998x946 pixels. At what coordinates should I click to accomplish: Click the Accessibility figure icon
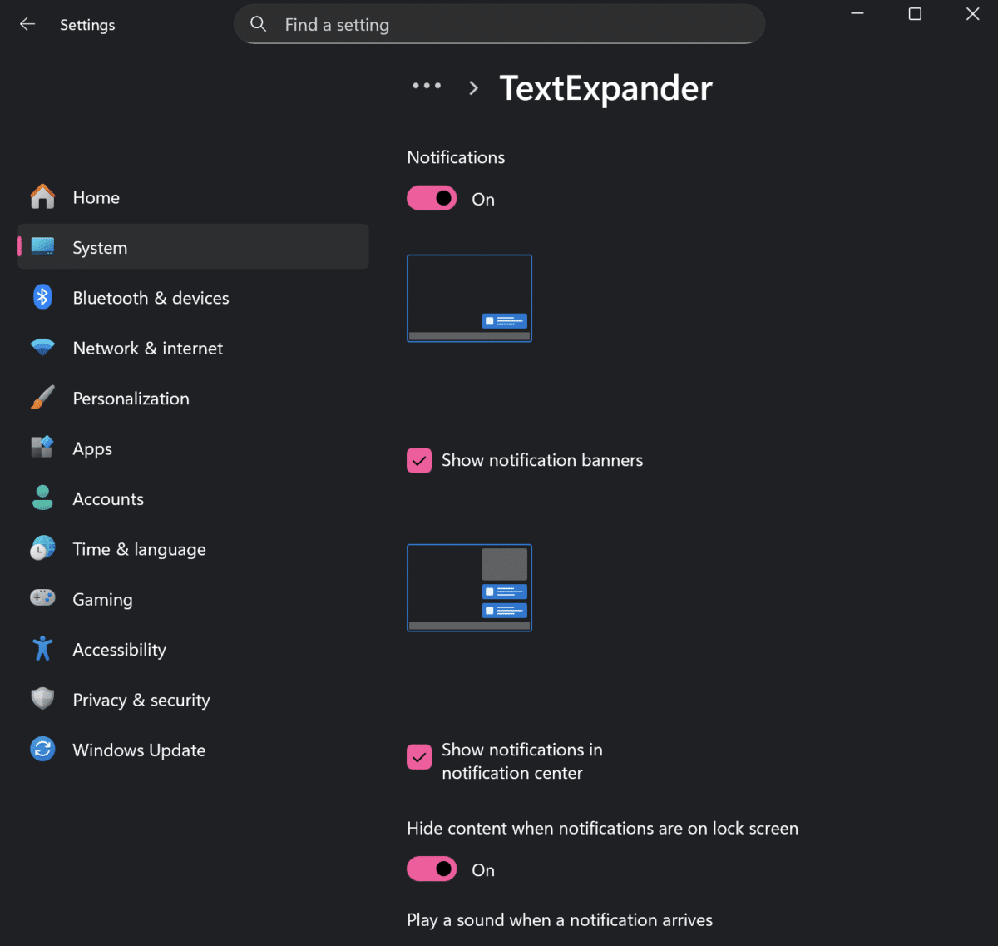(x=42, y=649)
